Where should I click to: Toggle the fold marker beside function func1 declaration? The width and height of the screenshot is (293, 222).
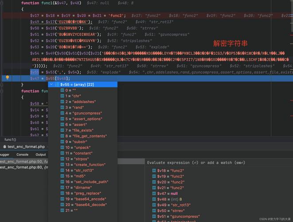[2, 3]
